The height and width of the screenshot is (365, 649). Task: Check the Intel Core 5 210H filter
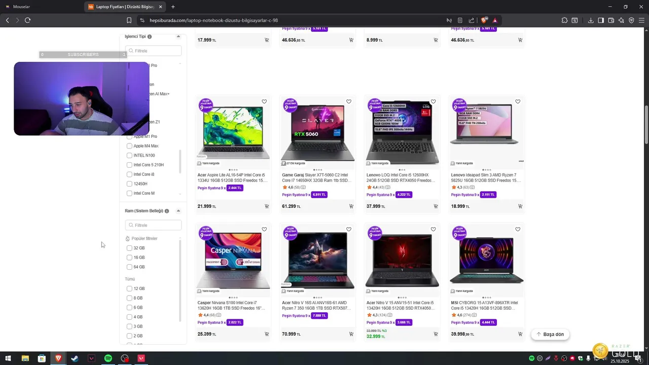(129, 165)
